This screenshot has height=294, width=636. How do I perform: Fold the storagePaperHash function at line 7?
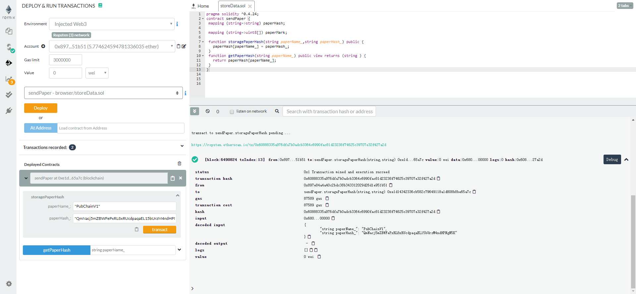click(203, 42)
